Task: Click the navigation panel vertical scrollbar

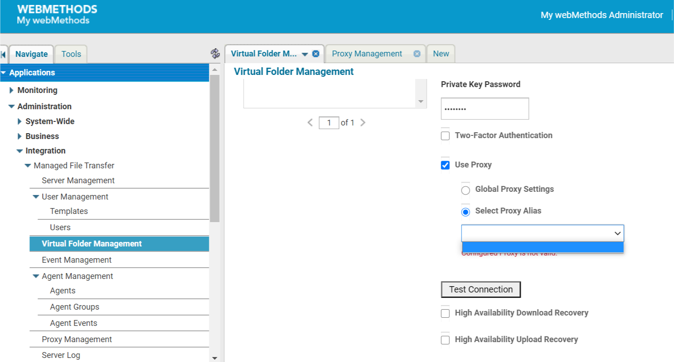Action: click(215, 149)
